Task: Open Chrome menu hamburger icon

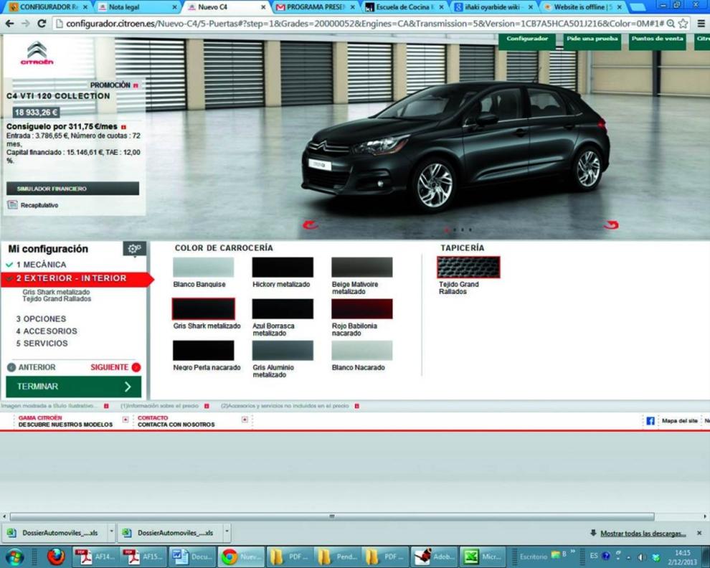Action: [x=701, y=24]
